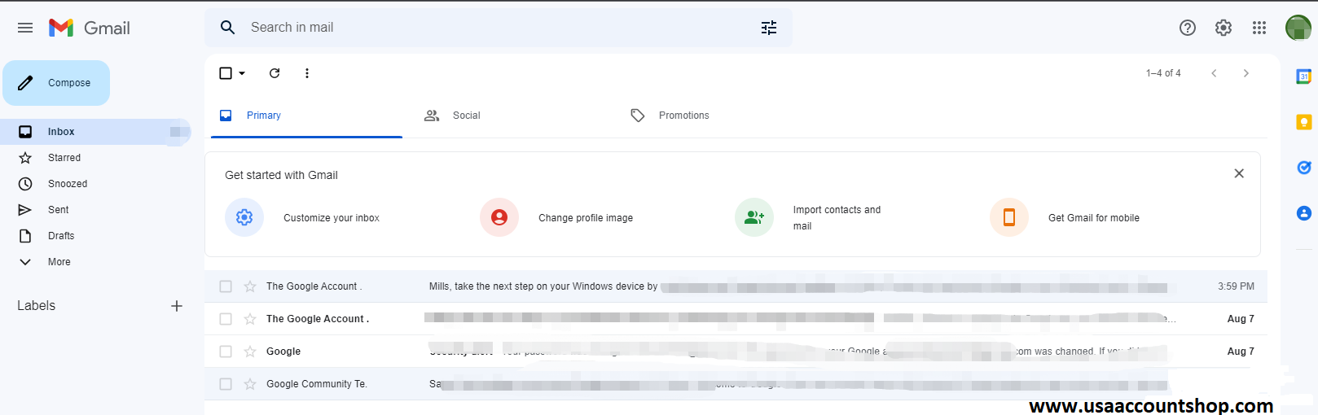Show search options filter icon

[769, 28]
